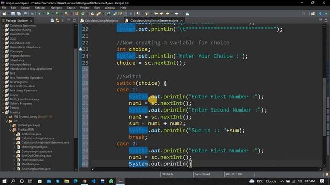Image resolution: width=330 pixels, height=185 pixels.
Task: Open Package Explorer view menu dots
Action: [63, 21]
